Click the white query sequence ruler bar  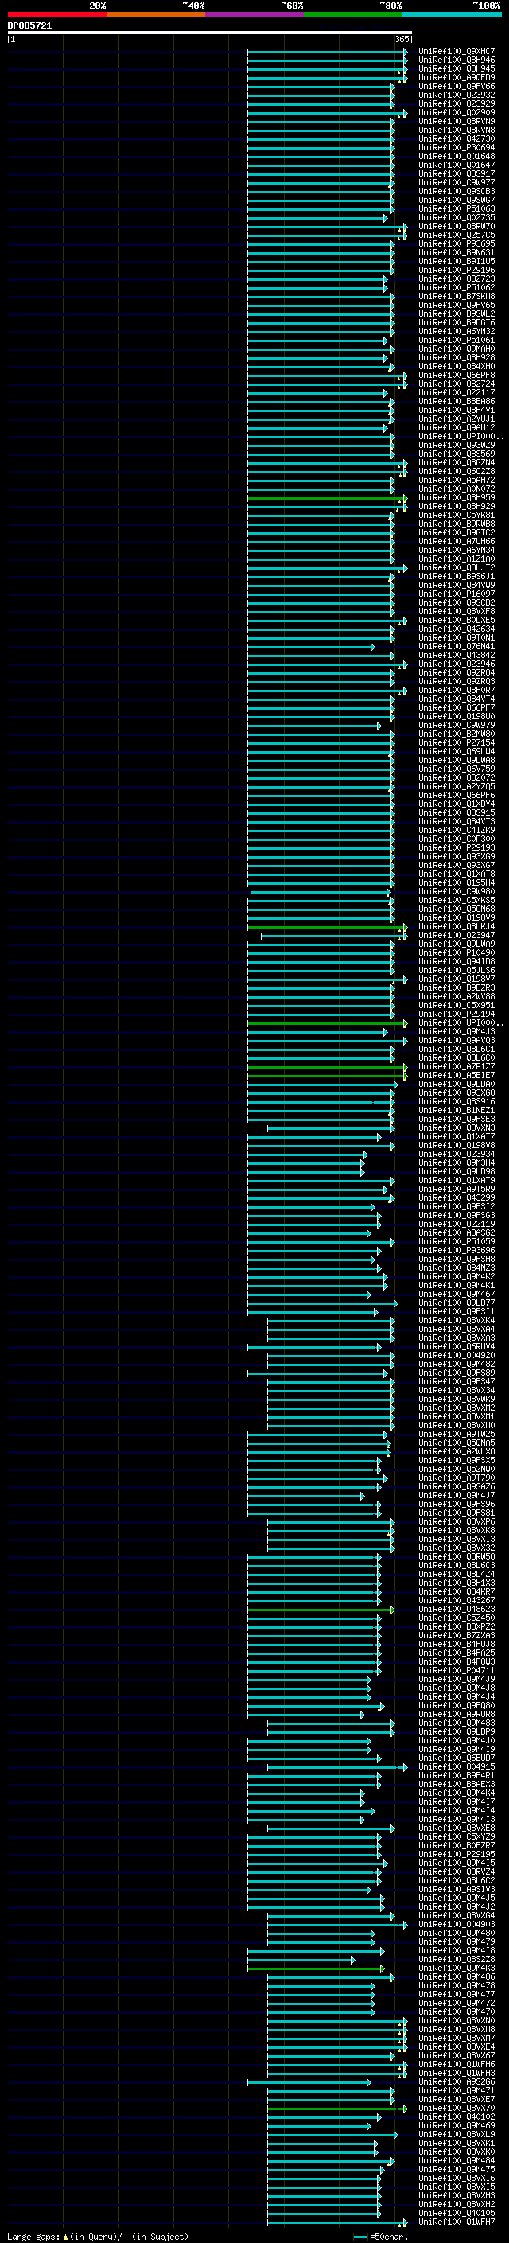coord(210,33)
